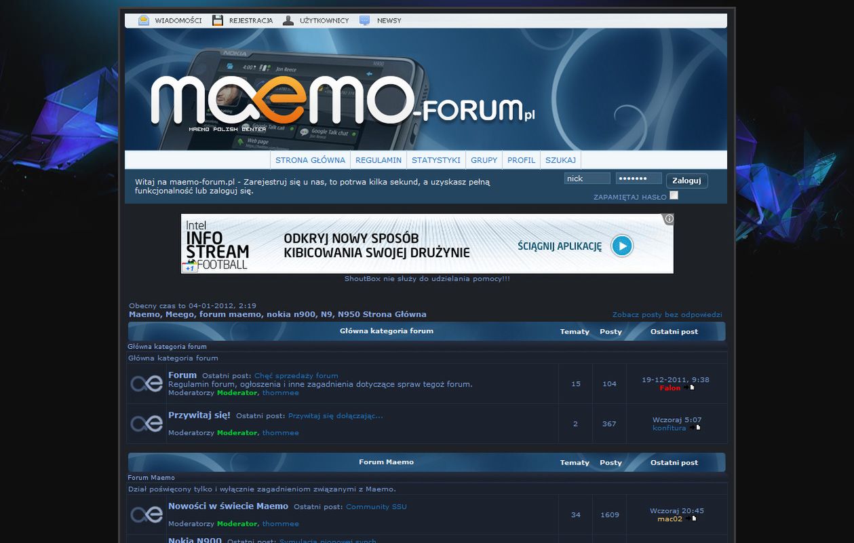Click small Forum Maemo link under header
This screenshot has width=854, height=543.
[151, 477]
